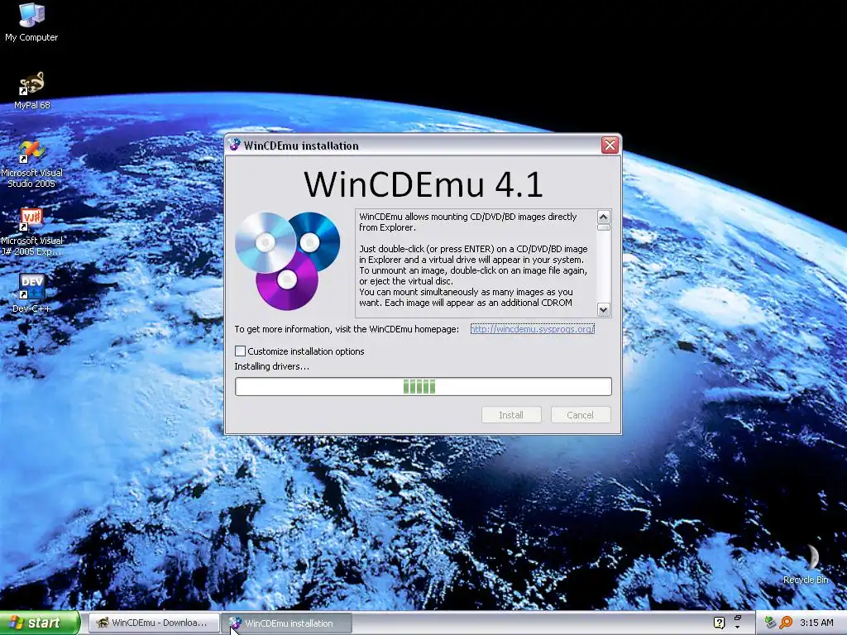Screen dimensions: 847x635
Task: Click the safely remove hardware tray icon
Action: coord(771,623)
